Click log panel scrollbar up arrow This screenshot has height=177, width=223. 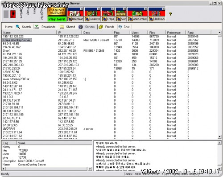tap(219, 143)
